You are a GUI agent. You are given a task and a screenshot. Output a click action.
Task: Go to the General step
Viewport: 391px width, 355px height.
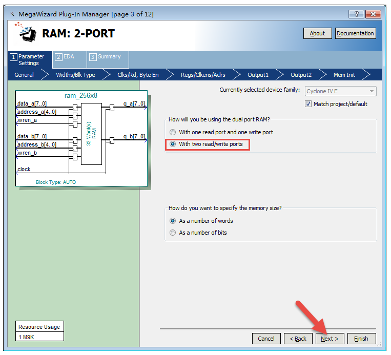[x=24, y=75]
